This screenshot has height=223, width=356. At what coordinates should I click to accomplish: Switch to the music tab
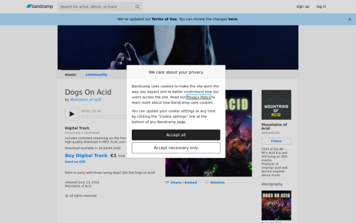pos(71,74)
